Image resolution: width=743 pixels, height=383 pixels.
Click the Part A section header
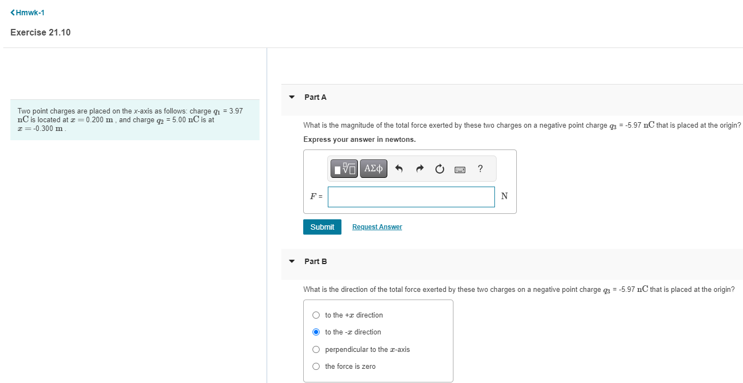315,97
